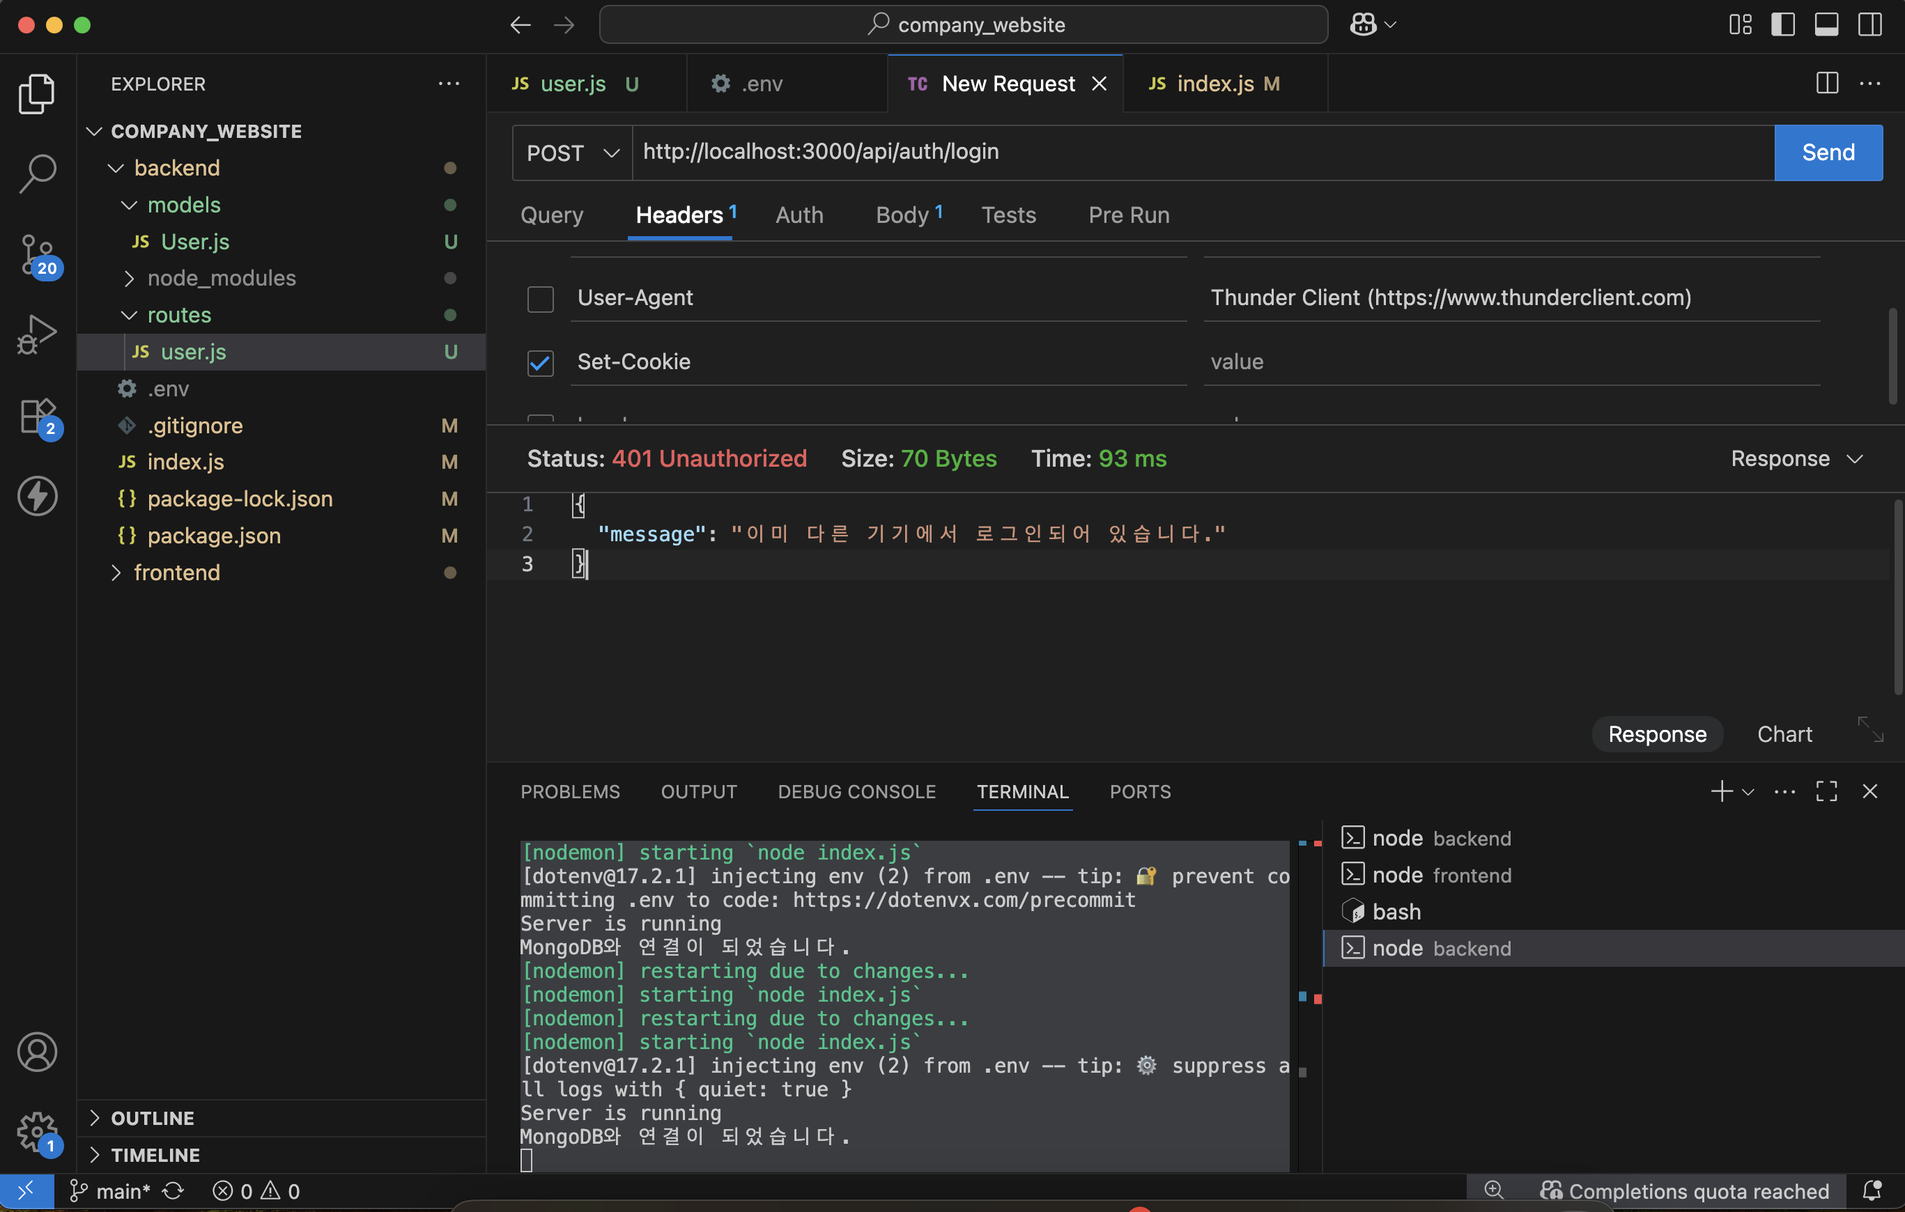The width and height of the screenshot is (1905, 1212).
Task: Expand the response area with arrows icon
Action: [x=1870, y=729]
